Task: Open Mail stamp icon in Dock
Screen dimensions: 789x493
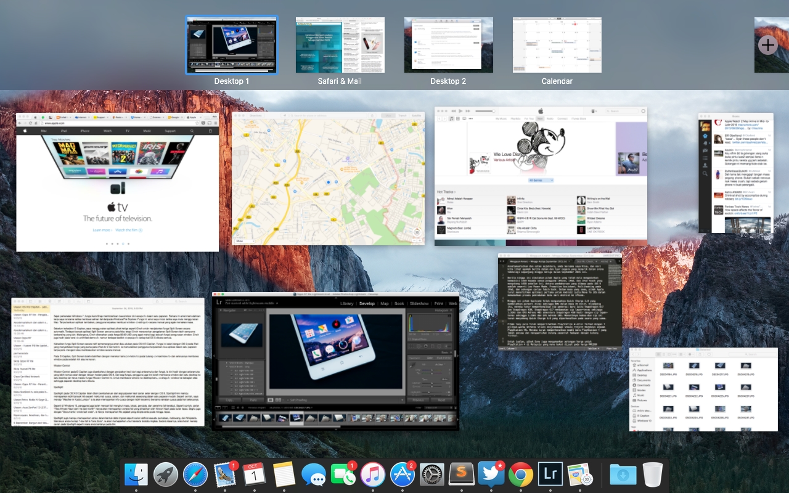Action: [225, 475]
